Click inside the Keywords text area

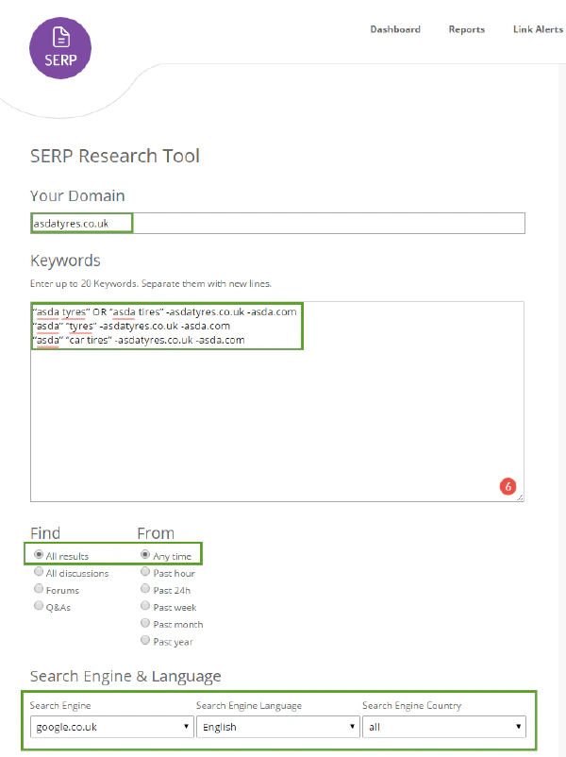277,402
